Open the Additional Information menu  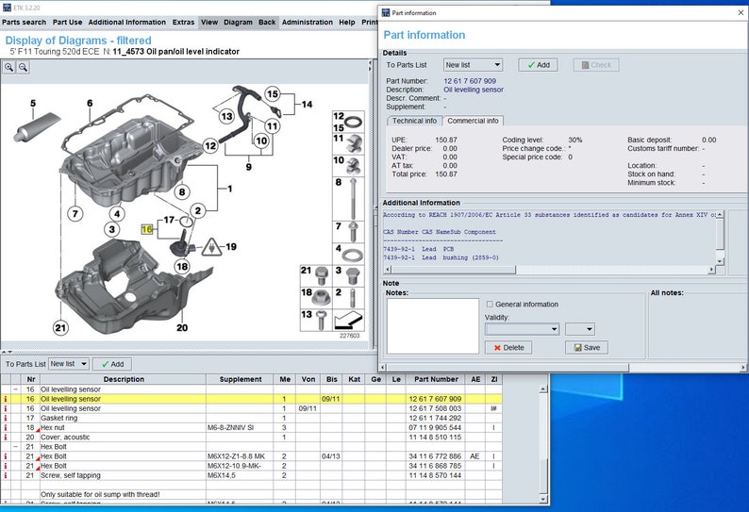127,22
